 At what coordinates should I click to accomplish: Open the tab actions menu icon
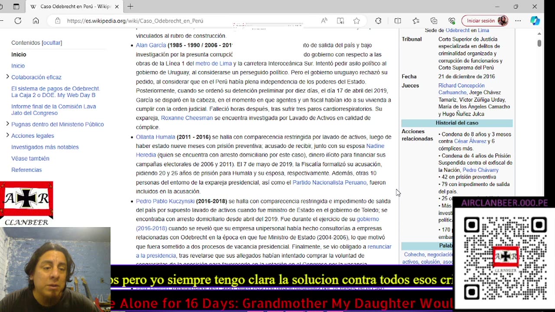click(16, 6)
